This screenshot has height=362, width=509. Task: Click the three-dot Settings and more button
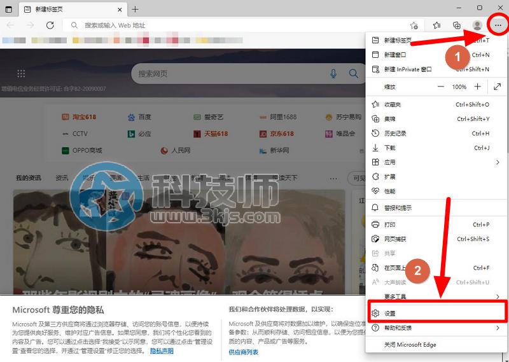tap(498, 25)
